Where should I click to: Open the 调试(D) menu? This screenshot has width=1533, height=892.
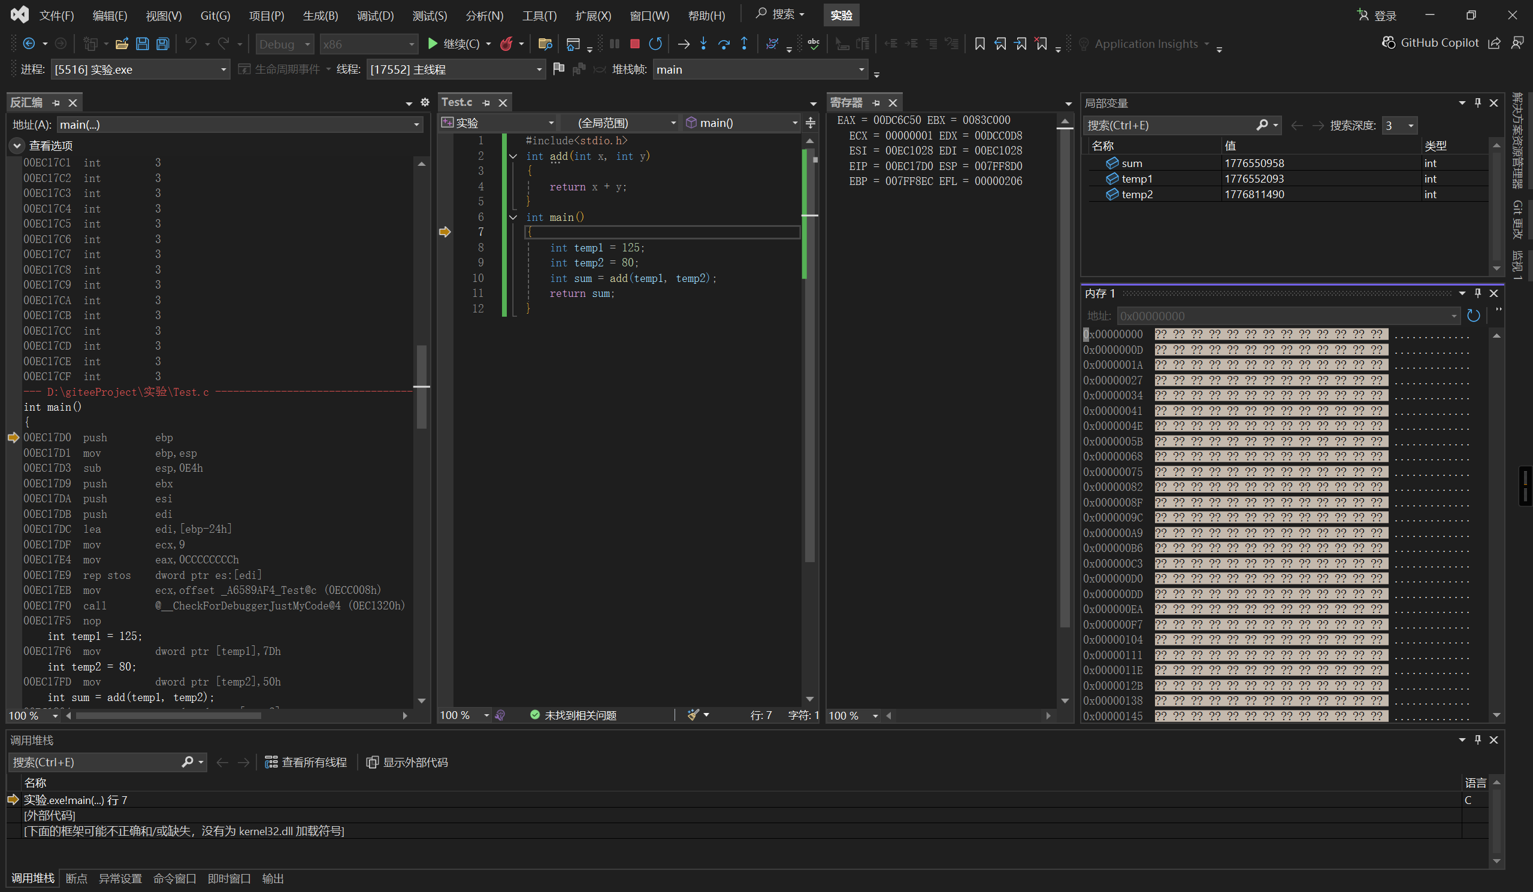click(x=375, y=16)
